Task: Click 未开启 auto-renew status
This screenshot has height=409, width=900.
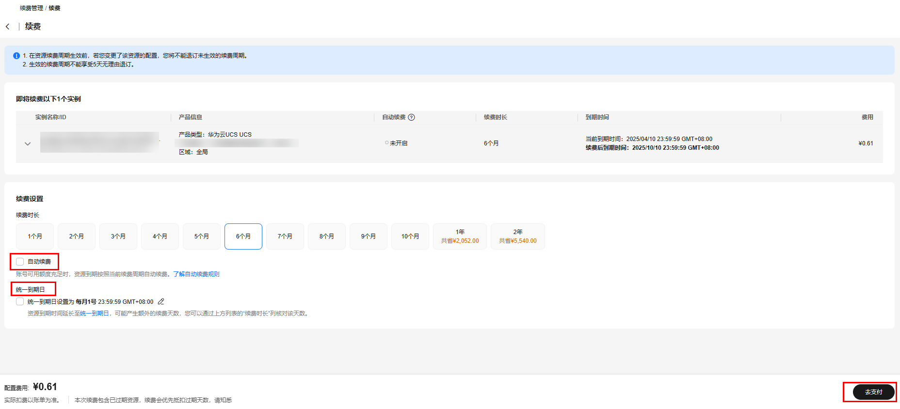Action: 396,143
